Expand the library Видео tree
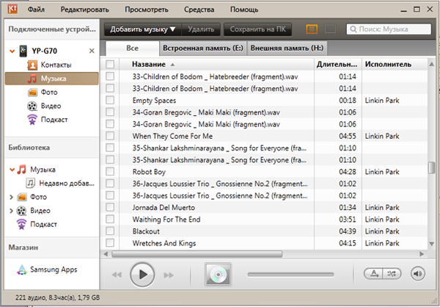The height and width of the screenshot is (307, 440). 12,211
